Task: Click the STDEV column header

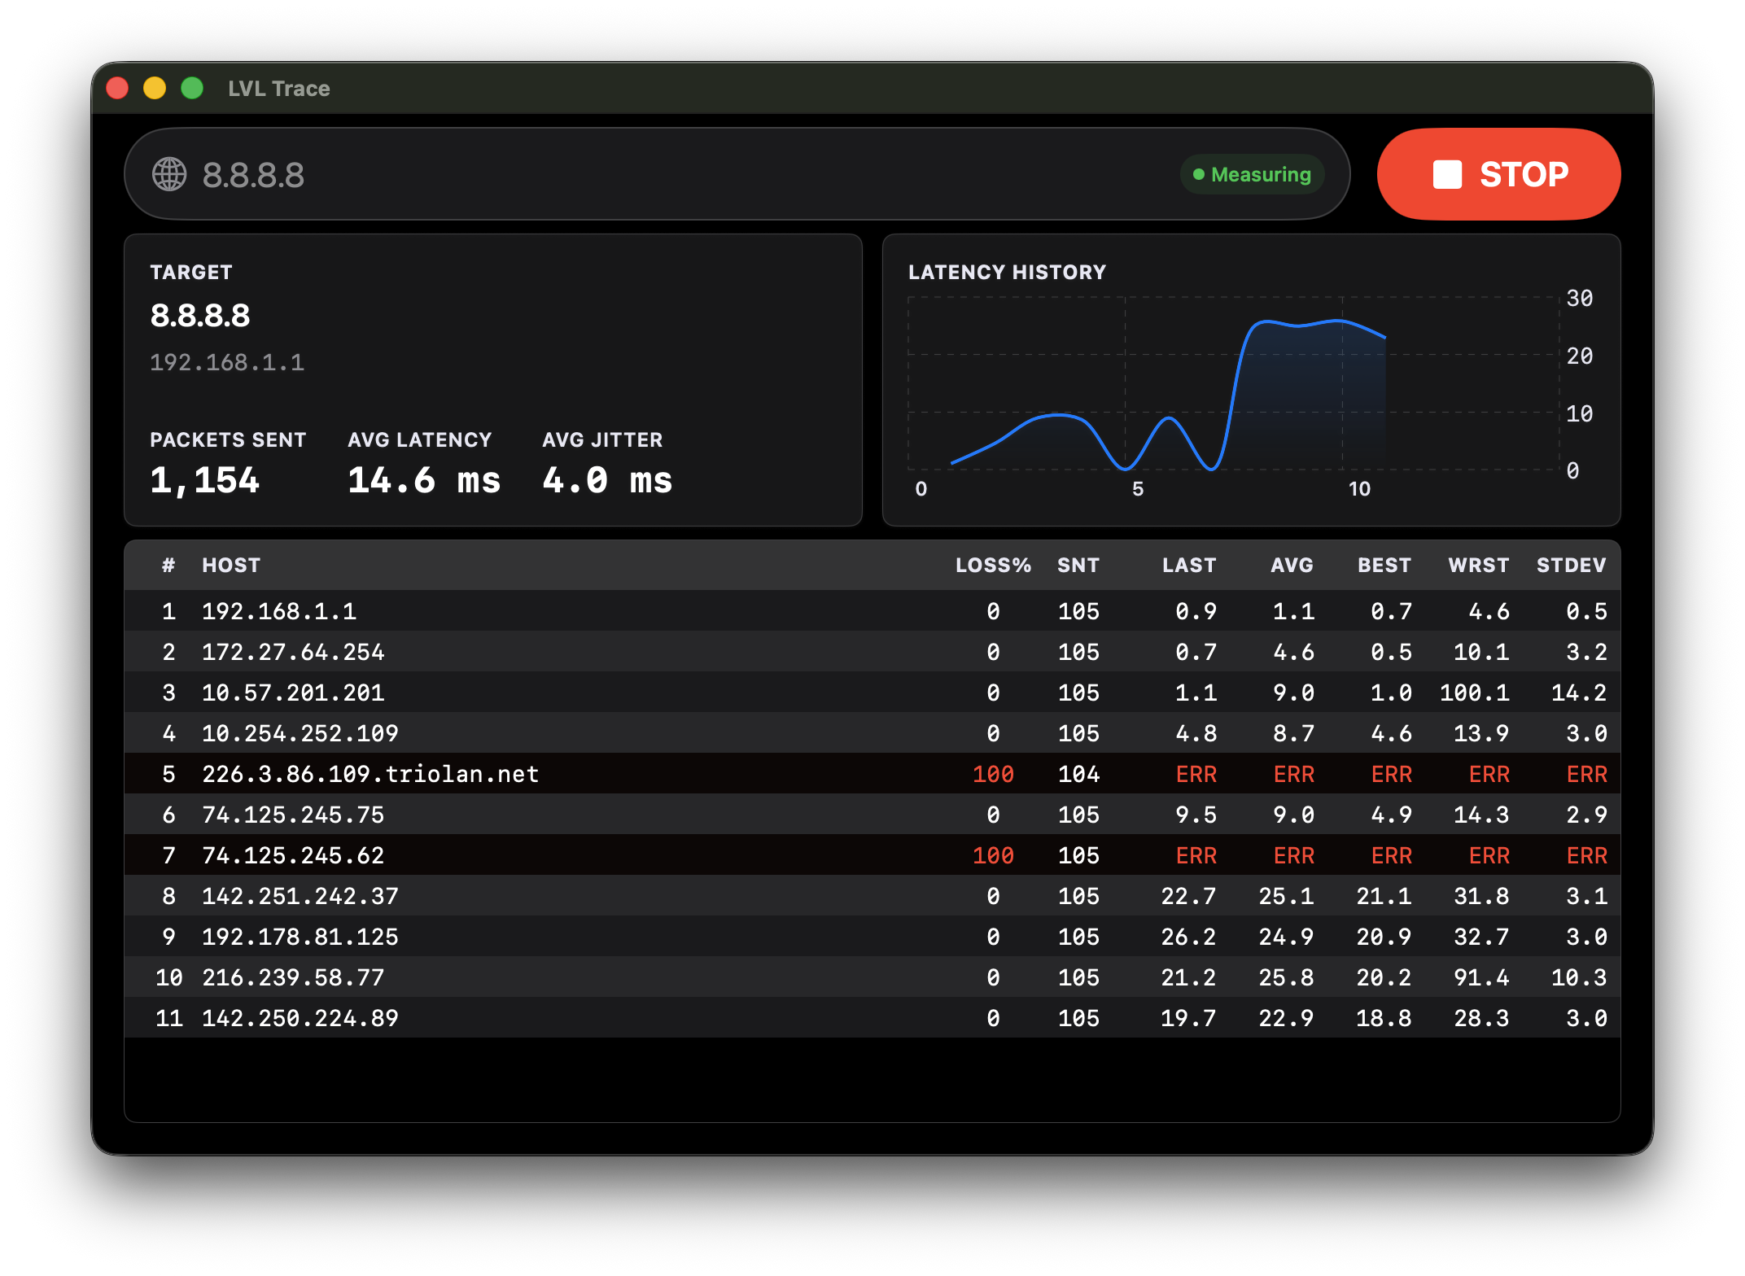Action: (1571, 565)
